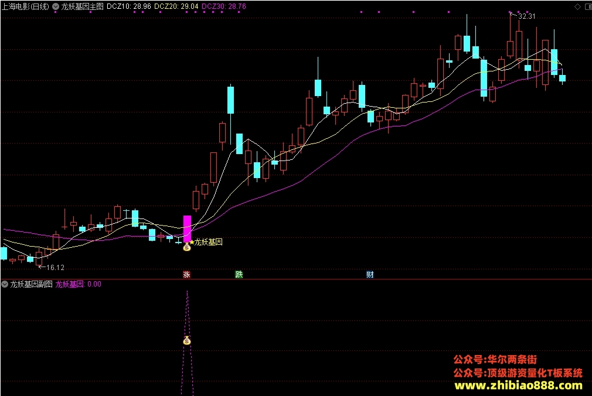Click the ★龙妖基因 signal label

coord(206,242)
